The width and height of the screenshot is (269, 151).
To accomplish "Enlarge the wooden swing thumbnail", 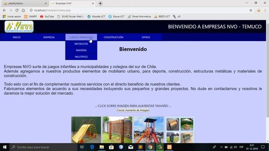I will [117, 130].
